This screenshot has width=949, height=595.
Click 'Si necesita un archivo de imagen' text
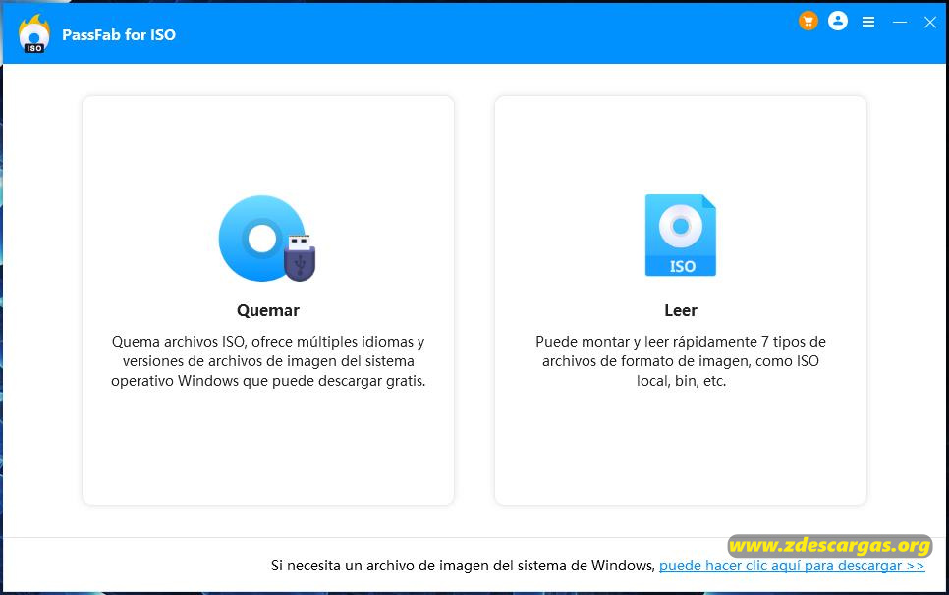coord(463,566)
